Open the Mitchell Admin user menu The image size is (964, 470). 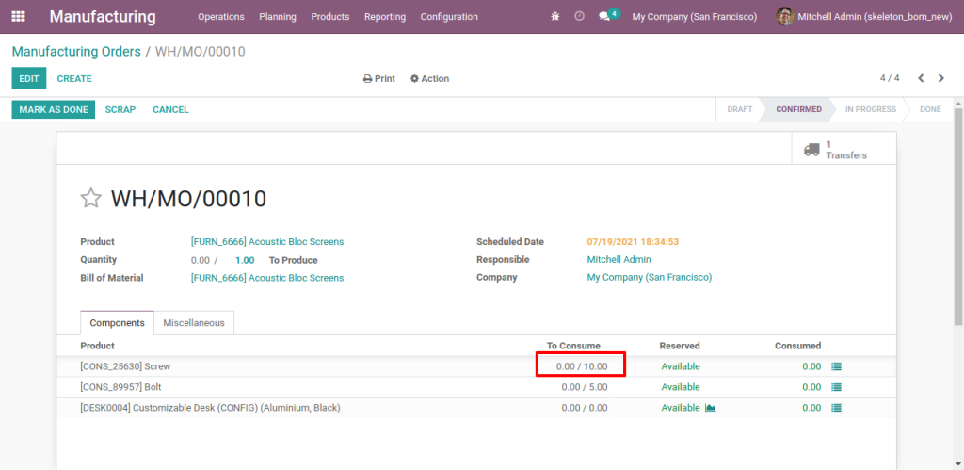pos(864,17)
